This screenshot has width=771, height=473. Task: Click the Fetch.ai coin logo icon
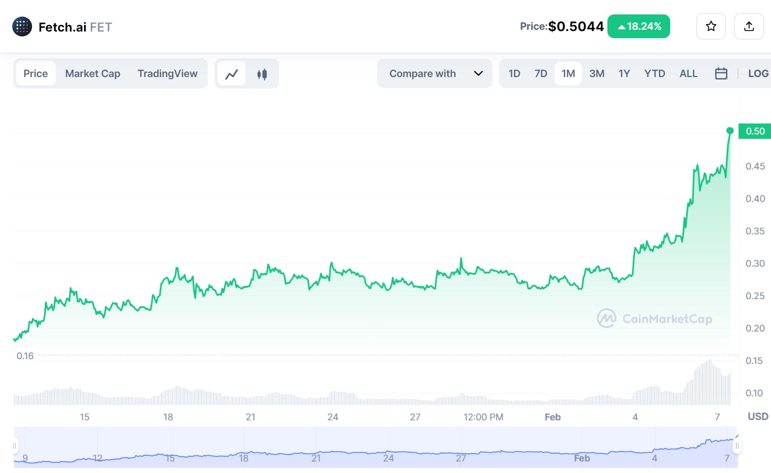22,27
